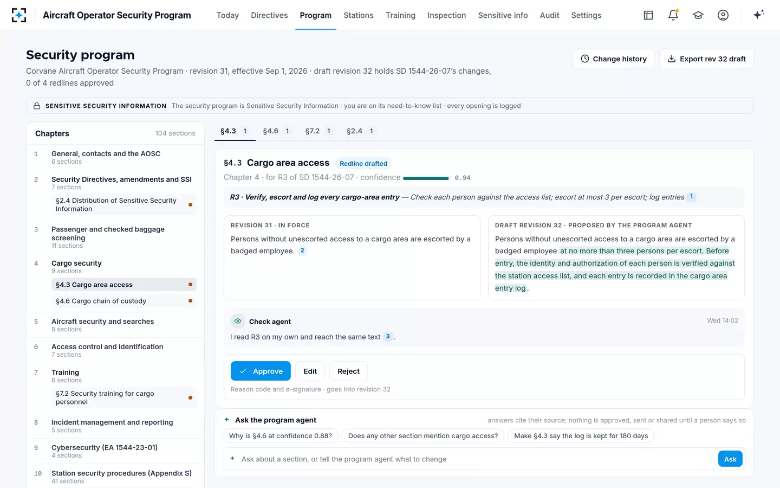Open the Inspection nav item
This screenshot has width=780, height=488.
[446, 15]
